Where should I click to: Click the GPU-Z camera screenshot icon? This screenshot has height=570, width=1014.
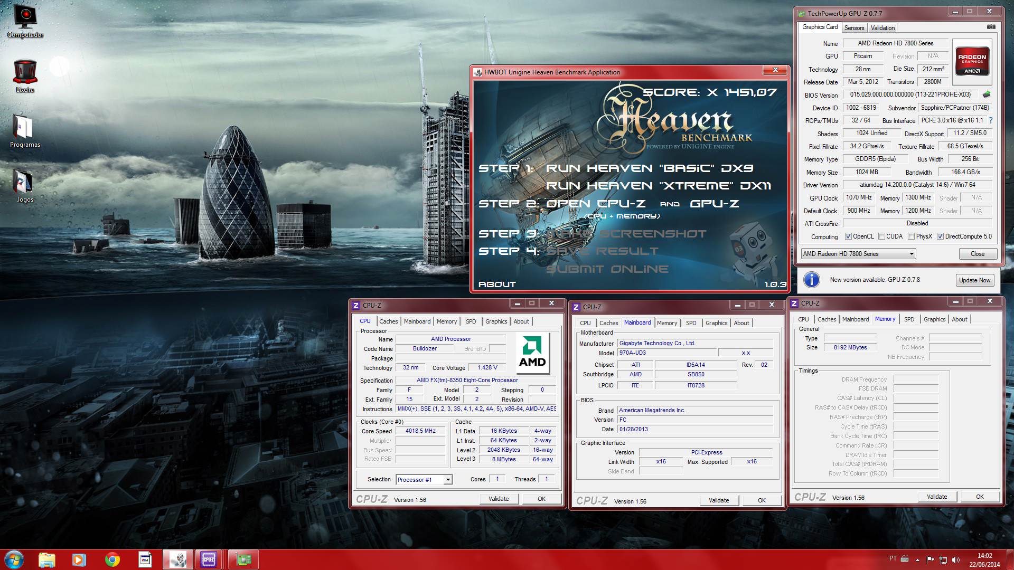(991, 27)
